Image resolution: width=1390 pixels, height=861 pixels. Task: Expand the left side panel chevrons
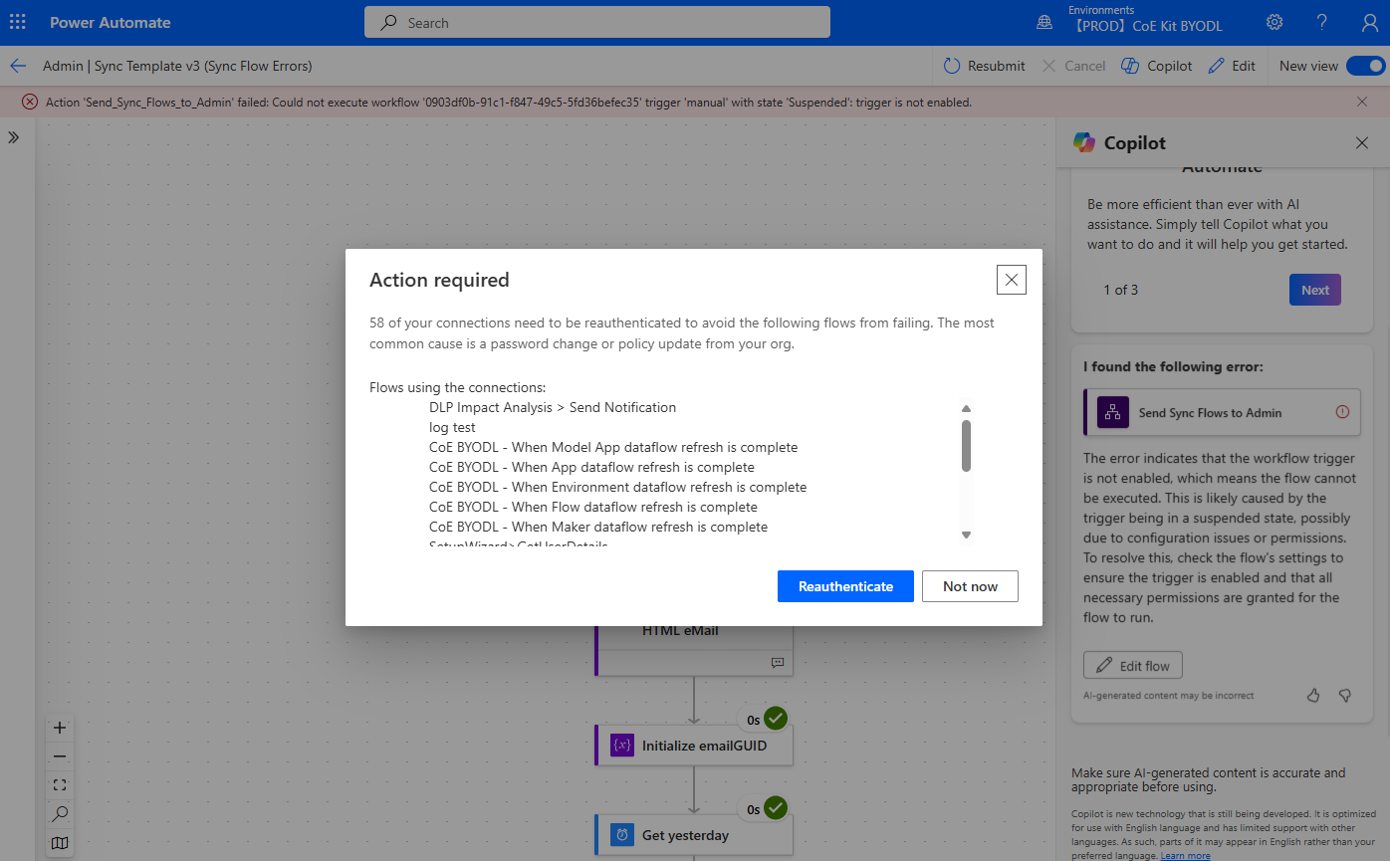(14, 137)
